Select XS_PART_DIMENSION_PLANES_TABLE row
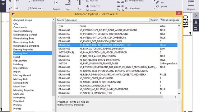This screenshot has width=199, height=112. point(118,63)
